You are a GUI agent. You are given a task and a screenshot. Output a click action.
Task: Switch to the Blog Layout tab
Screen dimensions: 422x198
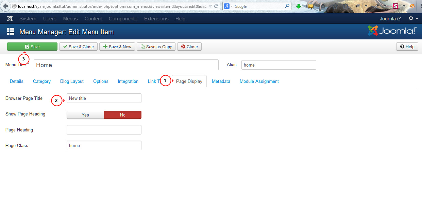click(72, 82)
